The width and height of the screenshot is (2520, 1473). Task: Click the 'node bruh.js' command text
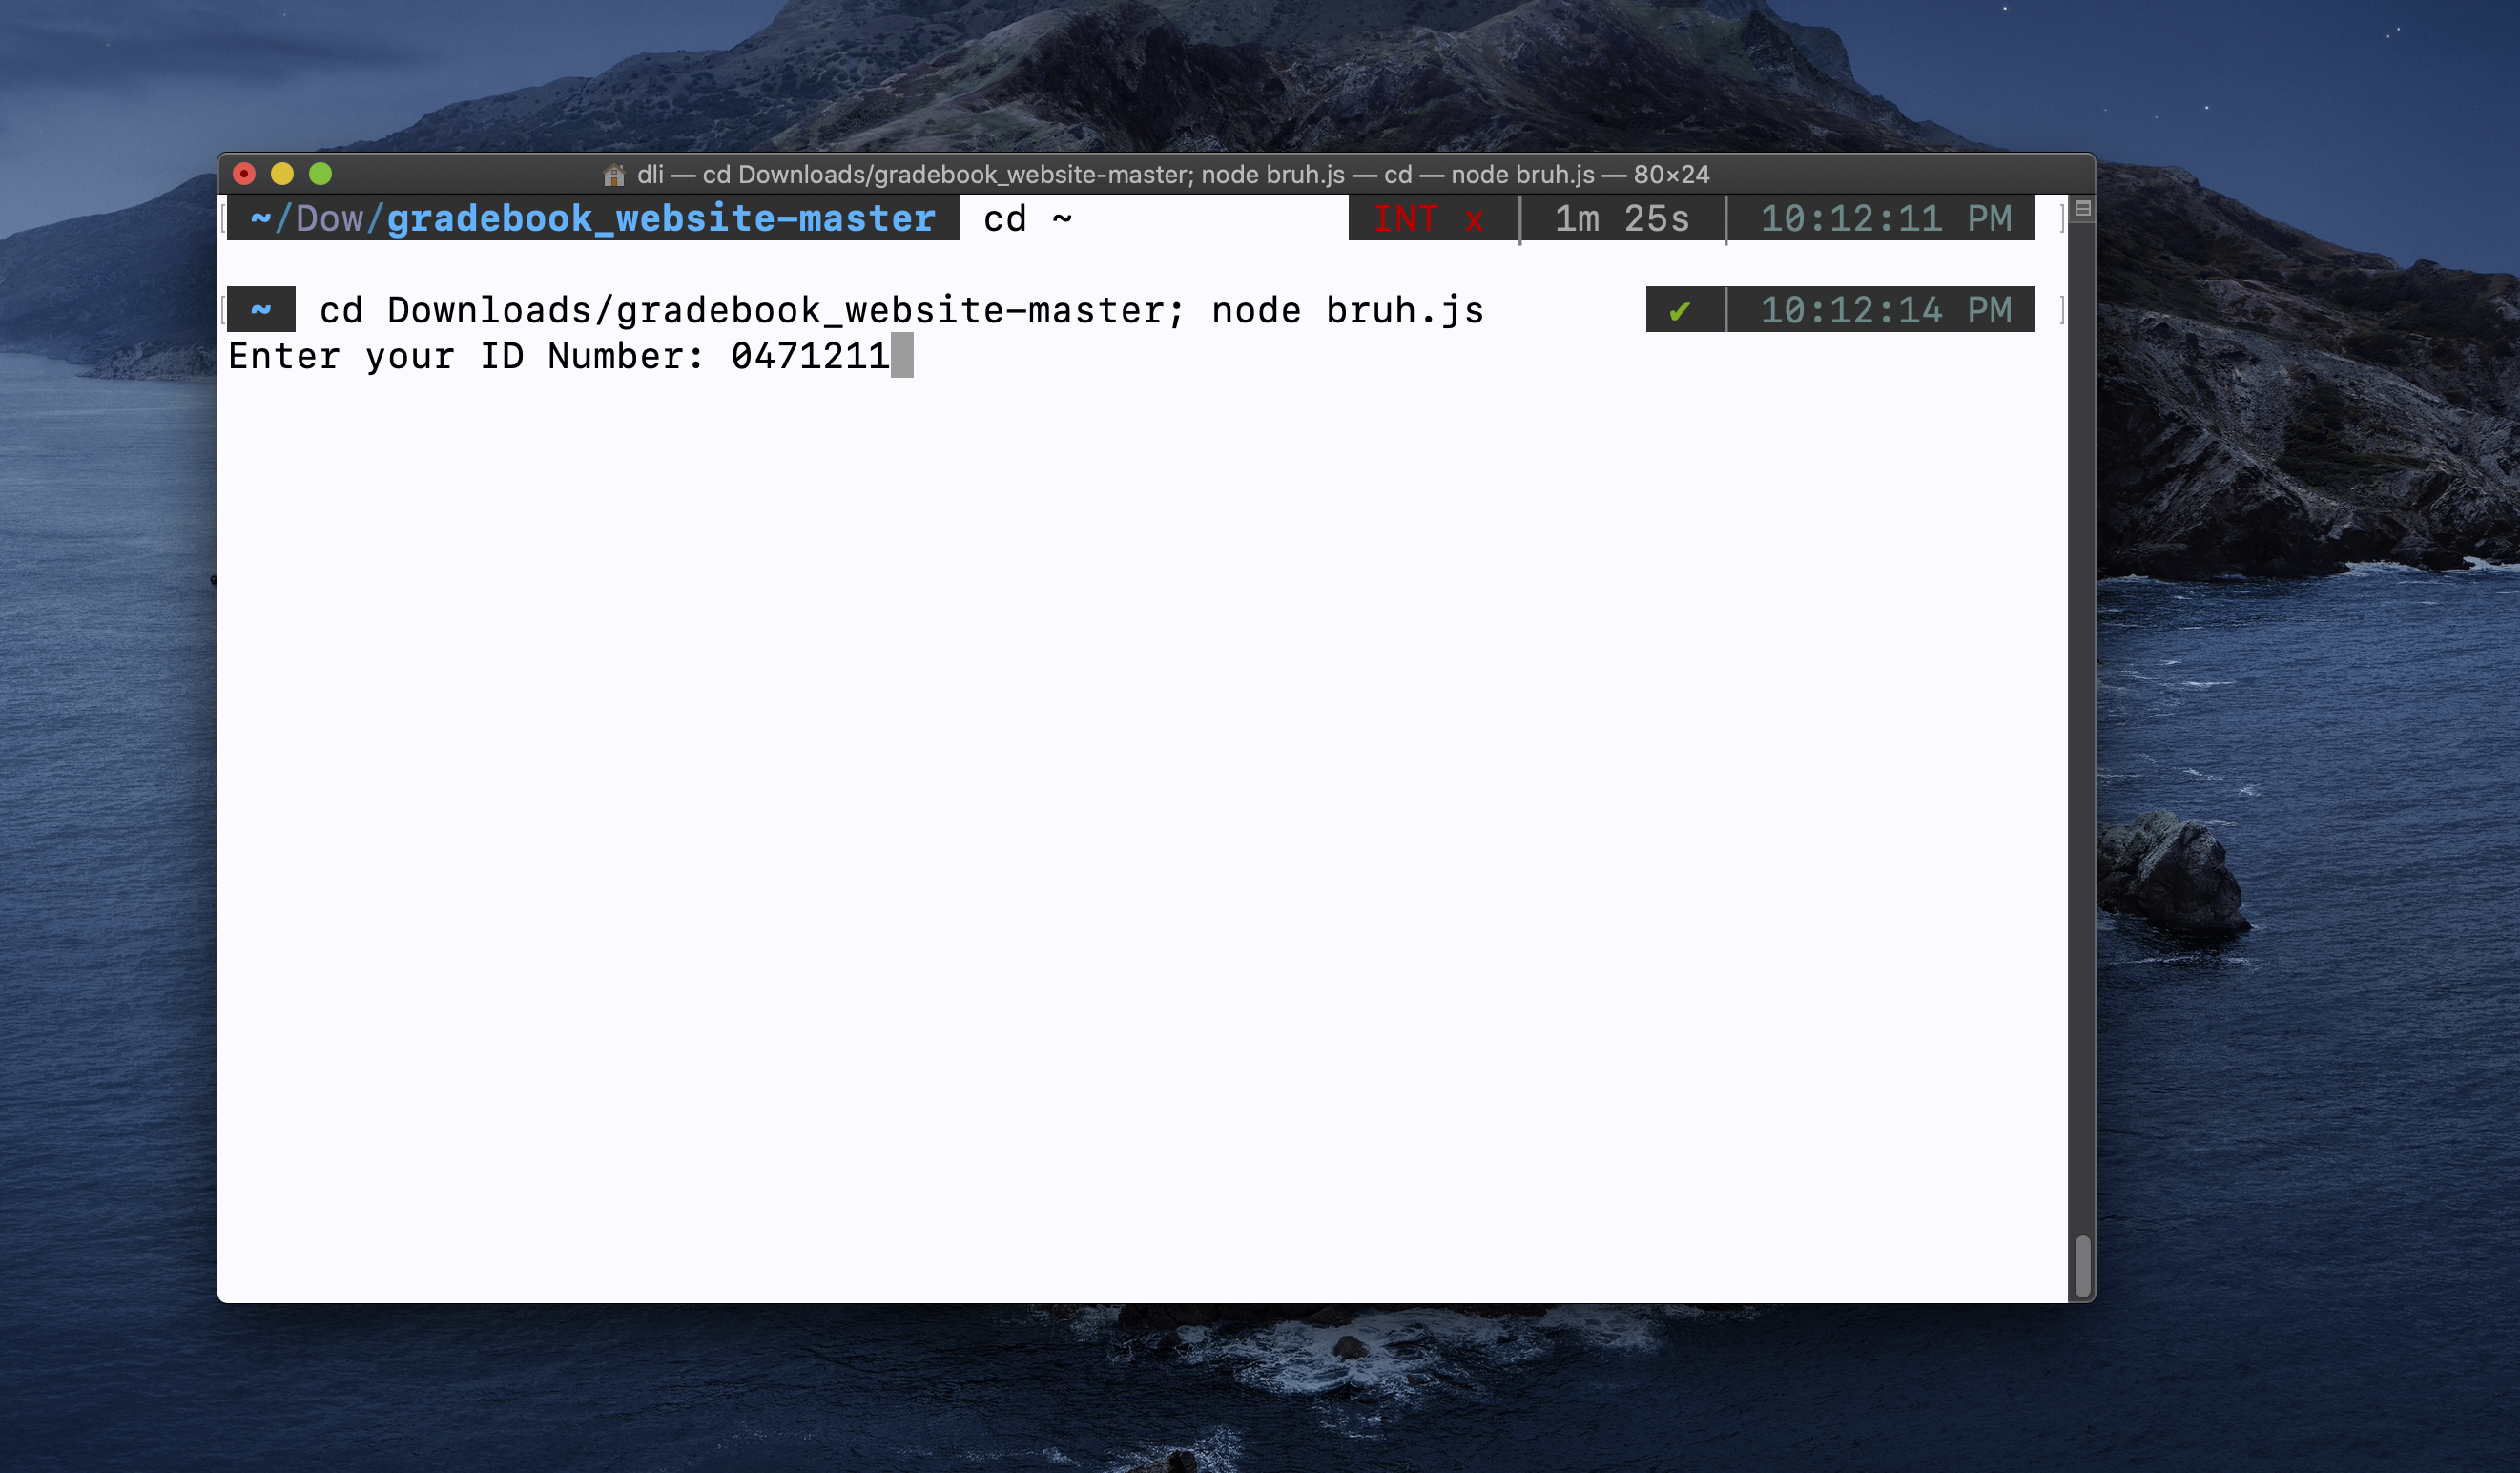tap(1347, 311)
